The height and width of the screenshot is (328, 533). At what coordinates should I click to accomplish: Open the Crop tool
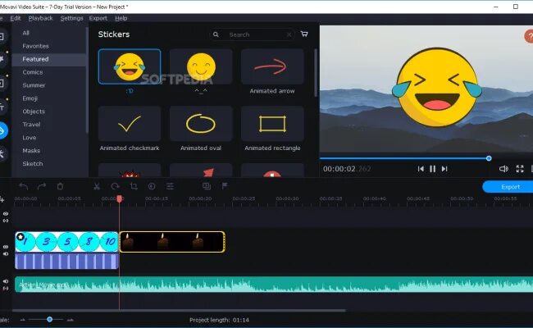pos(134,186)
